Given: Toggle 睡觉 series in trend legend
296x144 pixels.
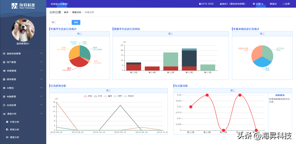Looking at the screenshot, I should tap(108, 96).
